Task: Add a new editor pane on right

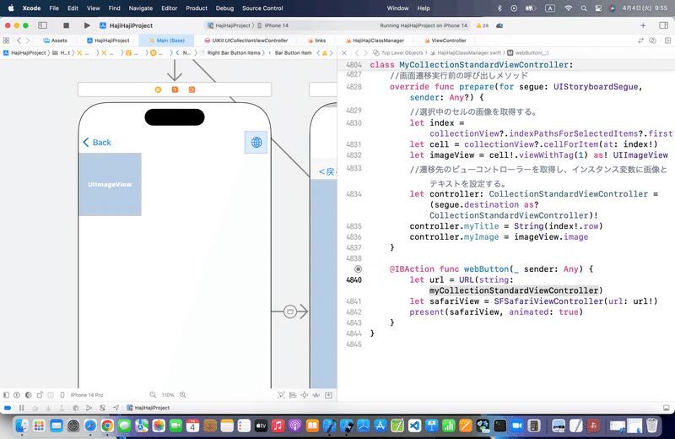Action: (x=667, y=41)
